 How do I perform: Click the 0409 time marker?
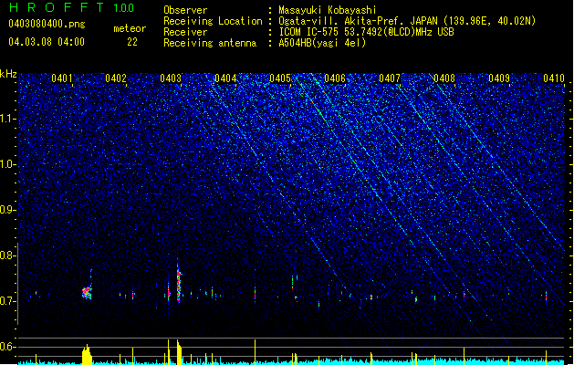point(499,78)
